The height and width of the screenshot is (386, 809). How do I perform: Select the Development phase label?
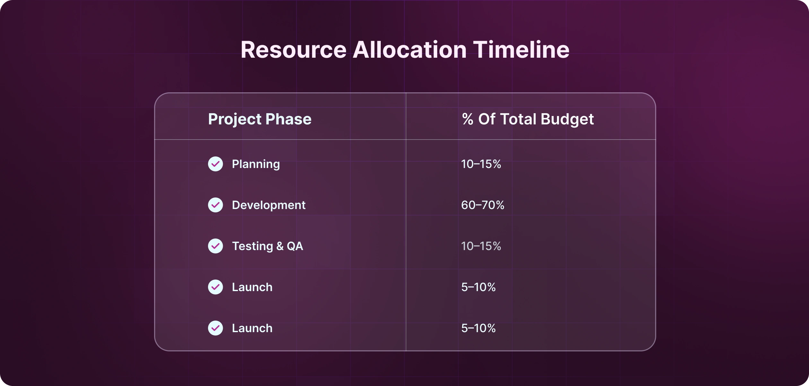click(x=269, y=205)
